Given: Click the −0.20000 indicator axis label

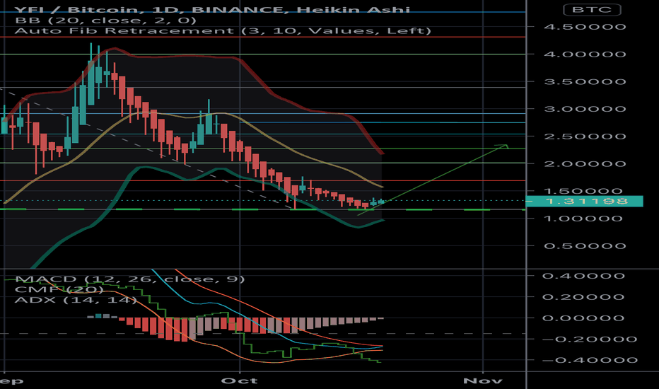Looking at the screenshot, I should pyautogui.click(x=590, y=339).
